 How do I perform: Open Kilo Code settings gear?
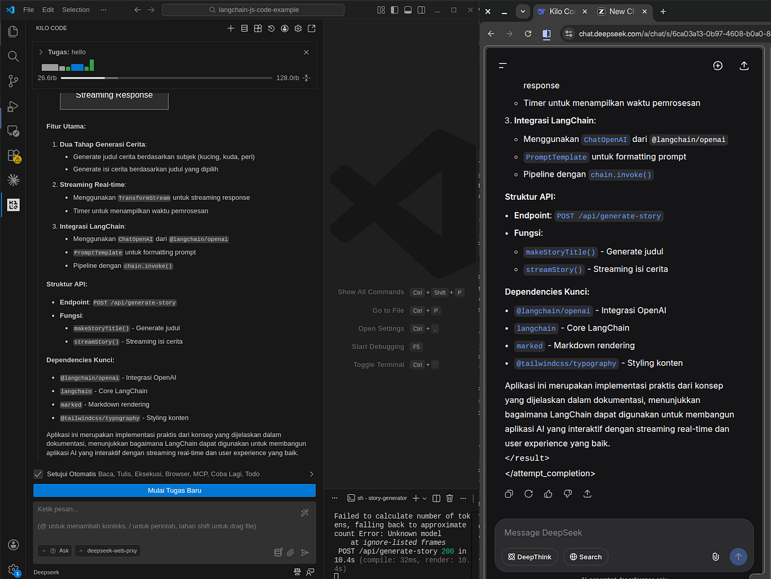298,28
